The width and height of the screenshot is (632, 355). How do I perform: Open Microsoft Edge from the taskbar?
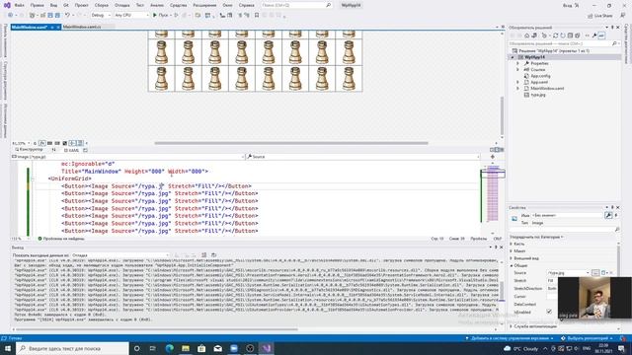pyautogui.click(x=169, y=348)
